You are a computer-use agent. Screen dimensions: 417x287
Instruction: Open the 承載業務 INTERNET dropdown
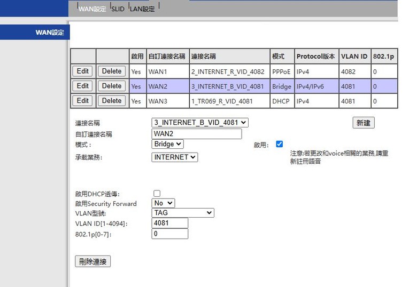coord(175,157)
